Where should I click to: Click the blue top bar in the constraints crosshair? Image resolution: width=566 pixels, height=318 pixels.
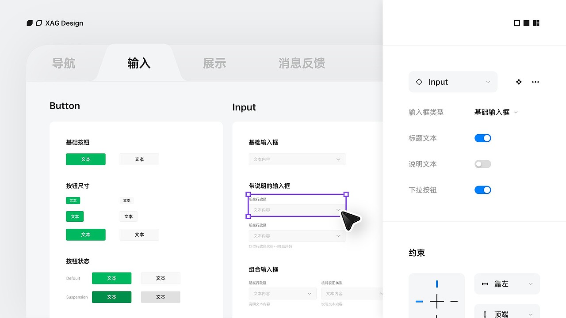tap(436, 284)
